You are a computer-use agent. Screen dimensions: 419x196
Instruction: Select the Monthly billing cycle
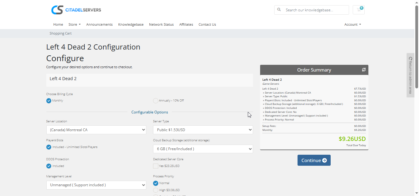pos(49,101)
